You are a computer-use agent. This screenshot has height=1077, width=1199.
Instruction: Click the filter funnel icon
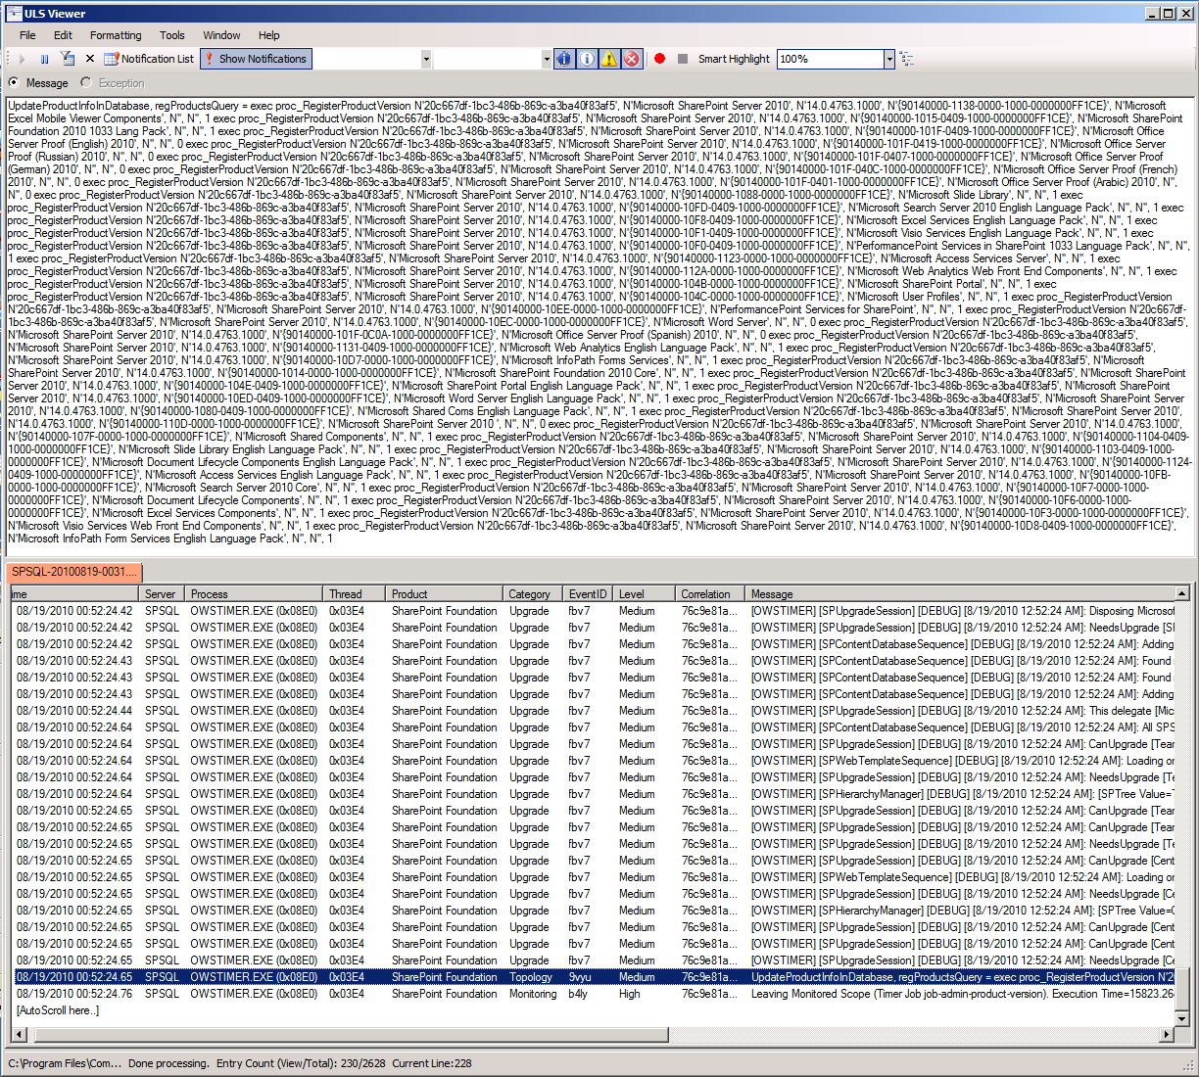point(68,60)
